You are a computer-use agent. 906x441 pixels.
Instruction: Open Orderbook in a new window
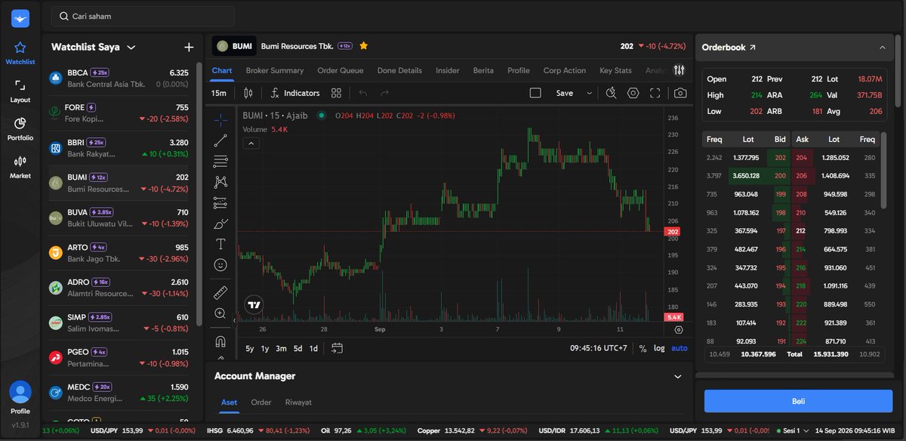pos(752,47)
